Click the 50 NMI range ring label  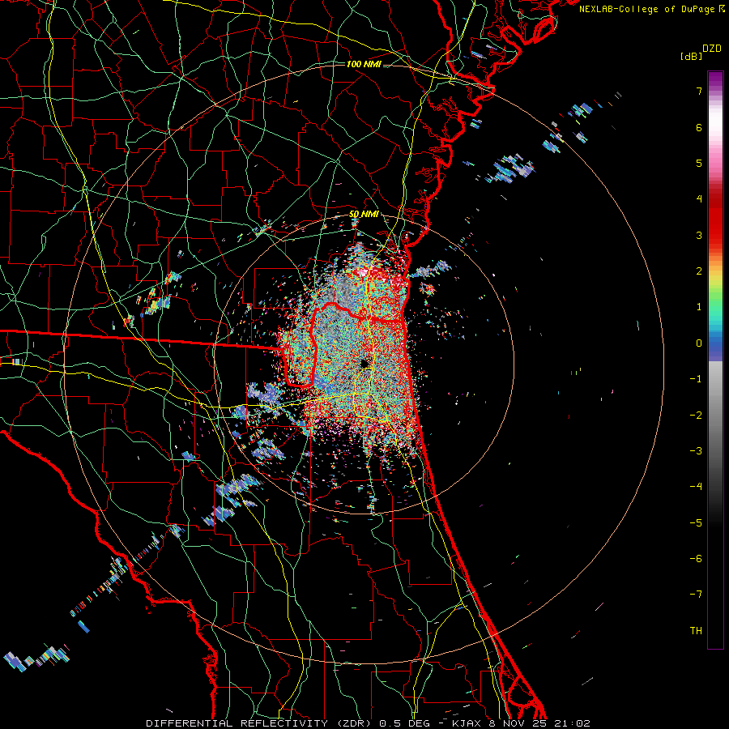point(364,215)
